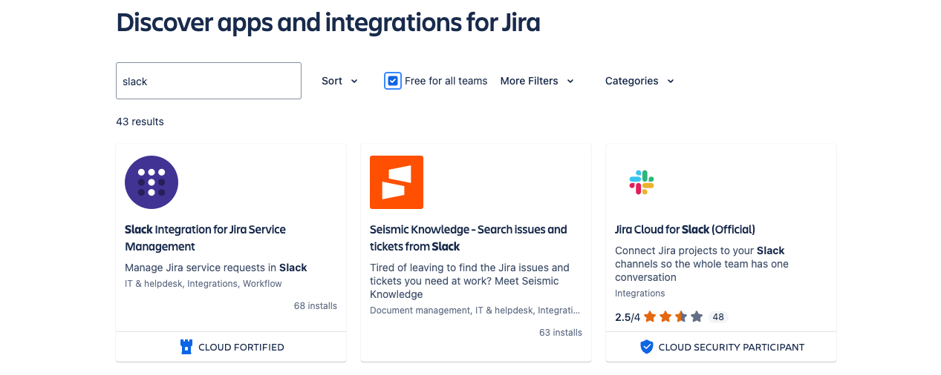Click Manage Jira service requests in Slack description
Image resolution: width=941 pixels, height=375 pixels.
tap(215, 268)
